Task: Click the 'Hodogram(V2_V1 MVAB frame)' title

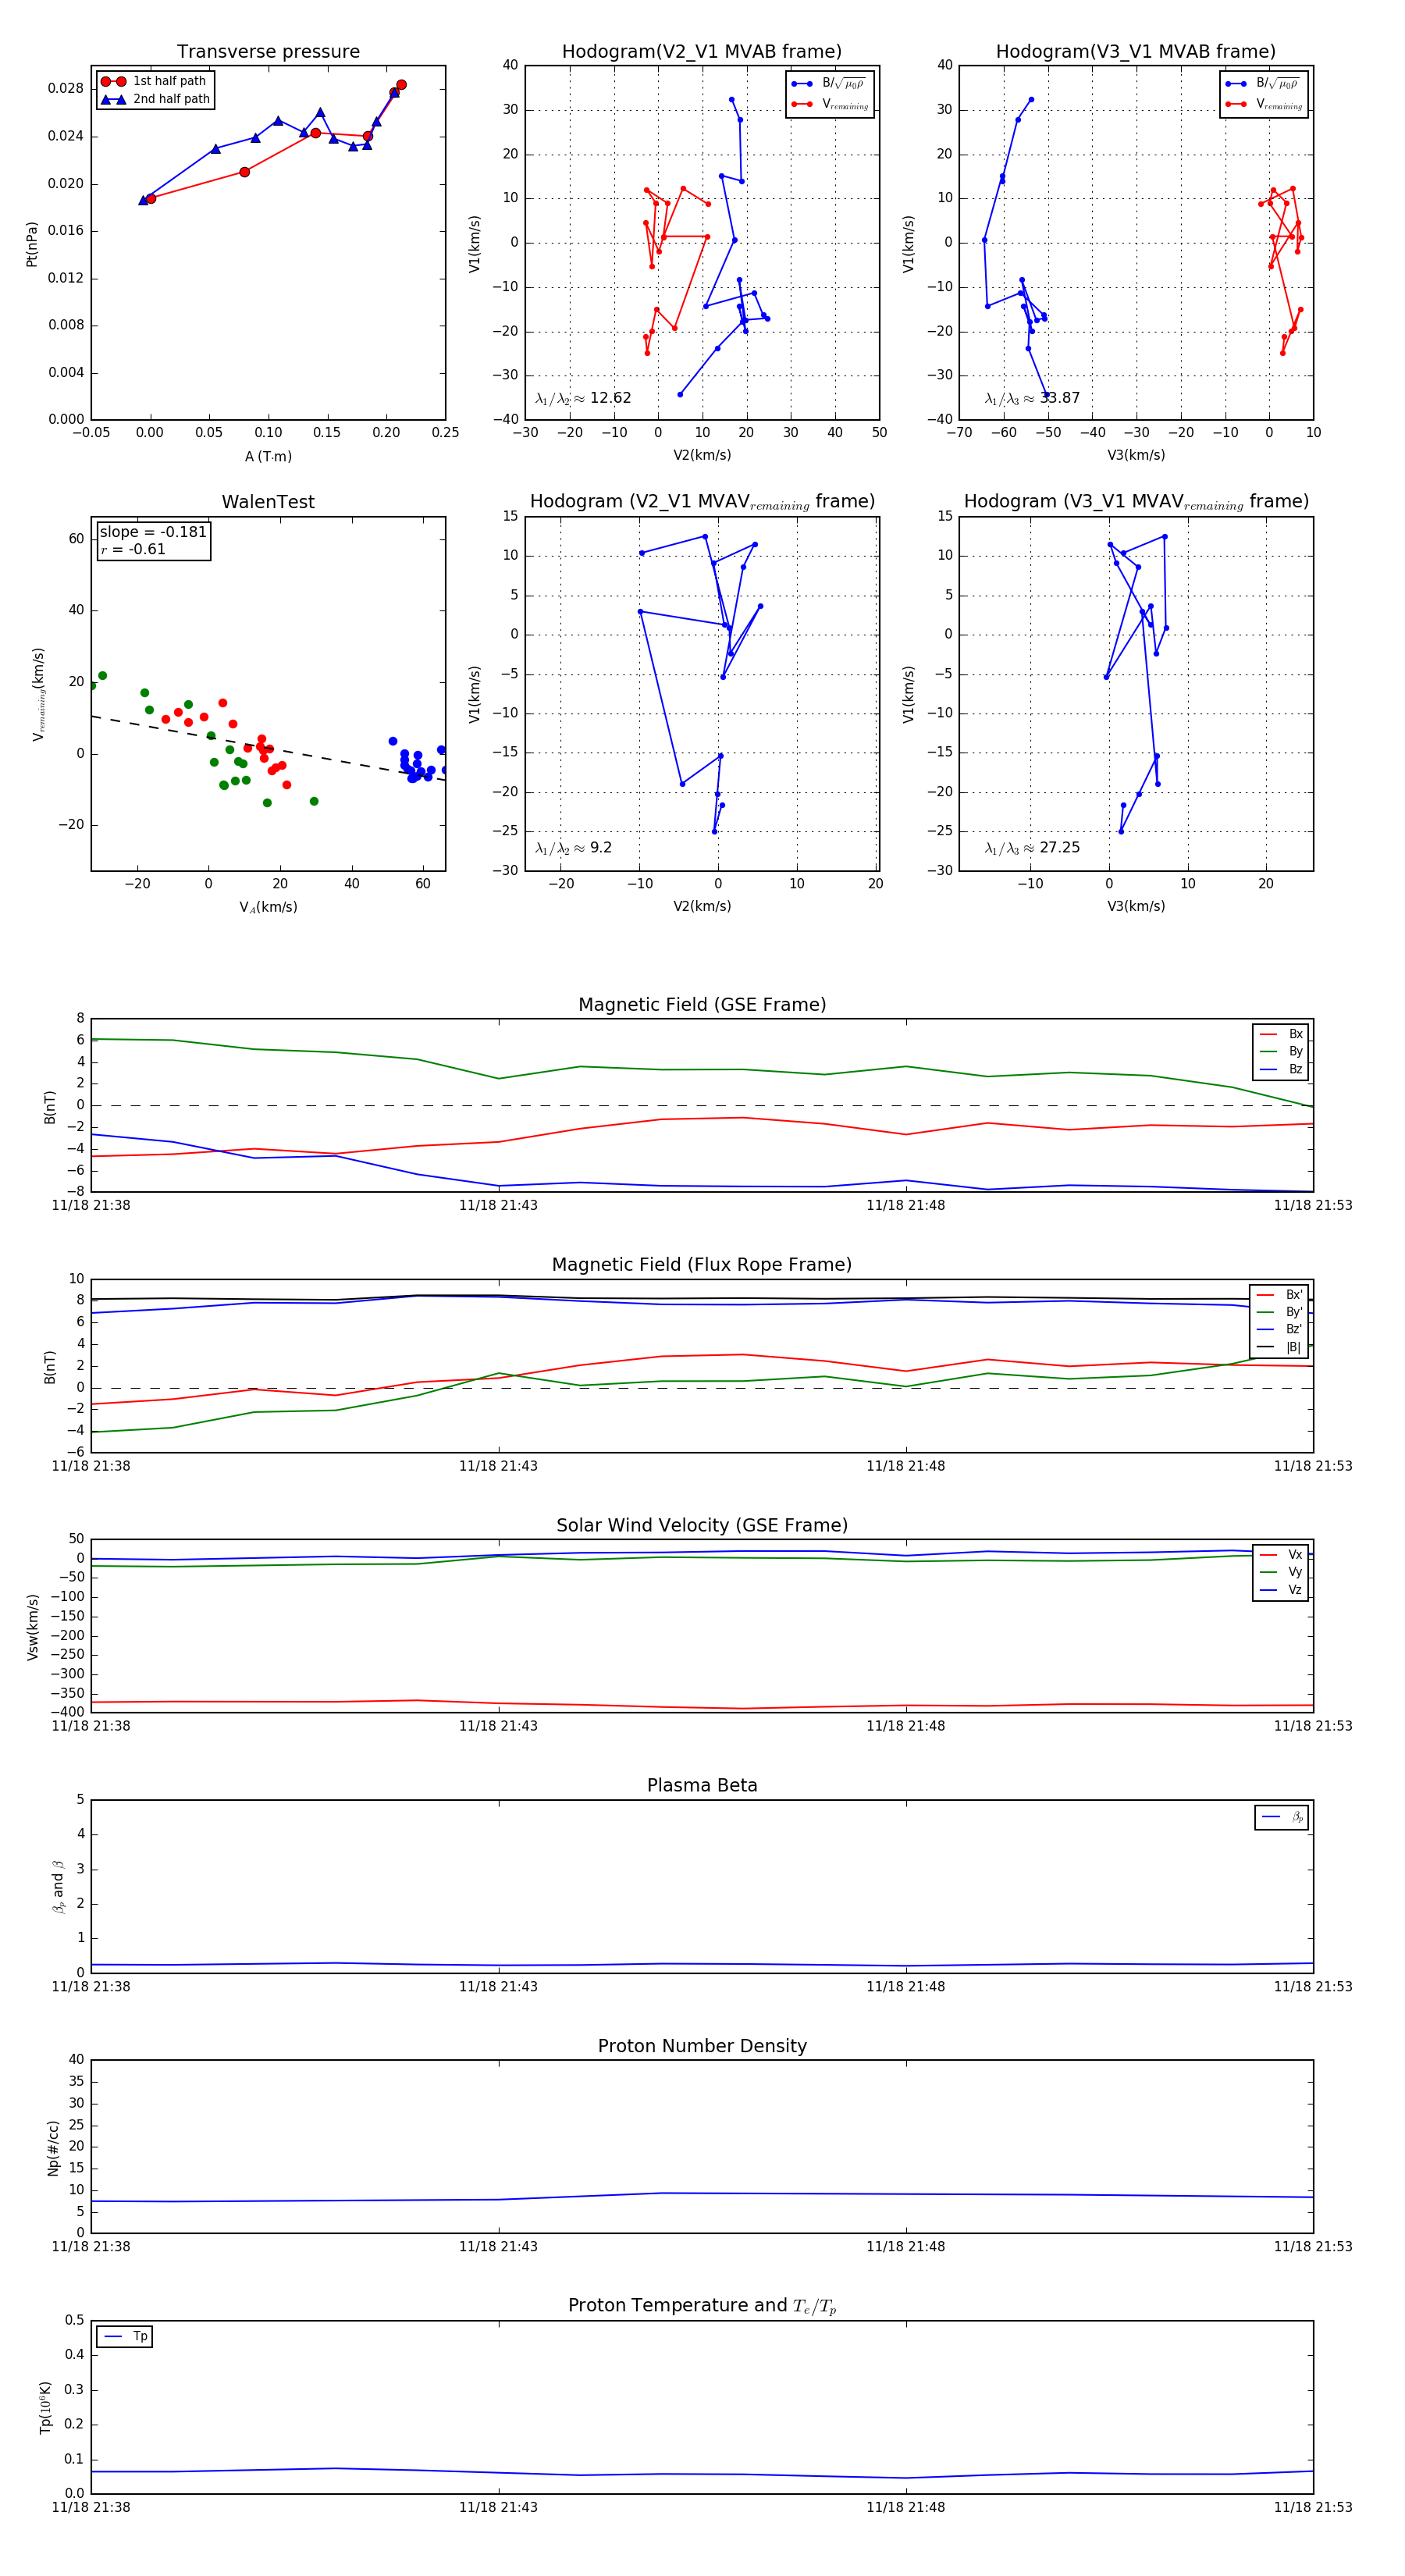Action: coord(702,52)
